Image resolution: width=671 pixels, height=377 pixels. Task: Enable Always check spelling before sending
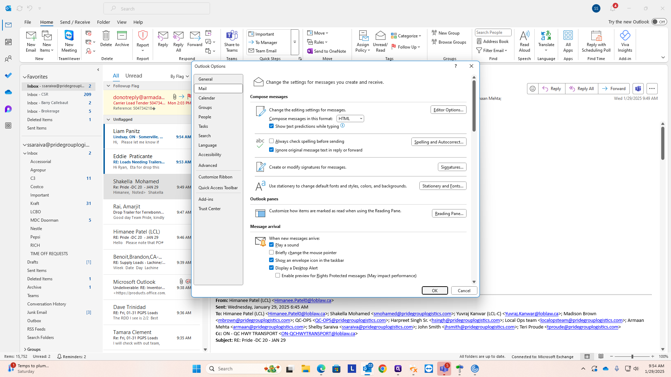pyautogui.click(x=272, y=141)
